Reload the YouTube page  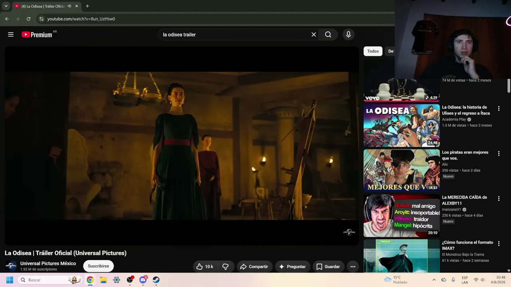coord(28,19)
